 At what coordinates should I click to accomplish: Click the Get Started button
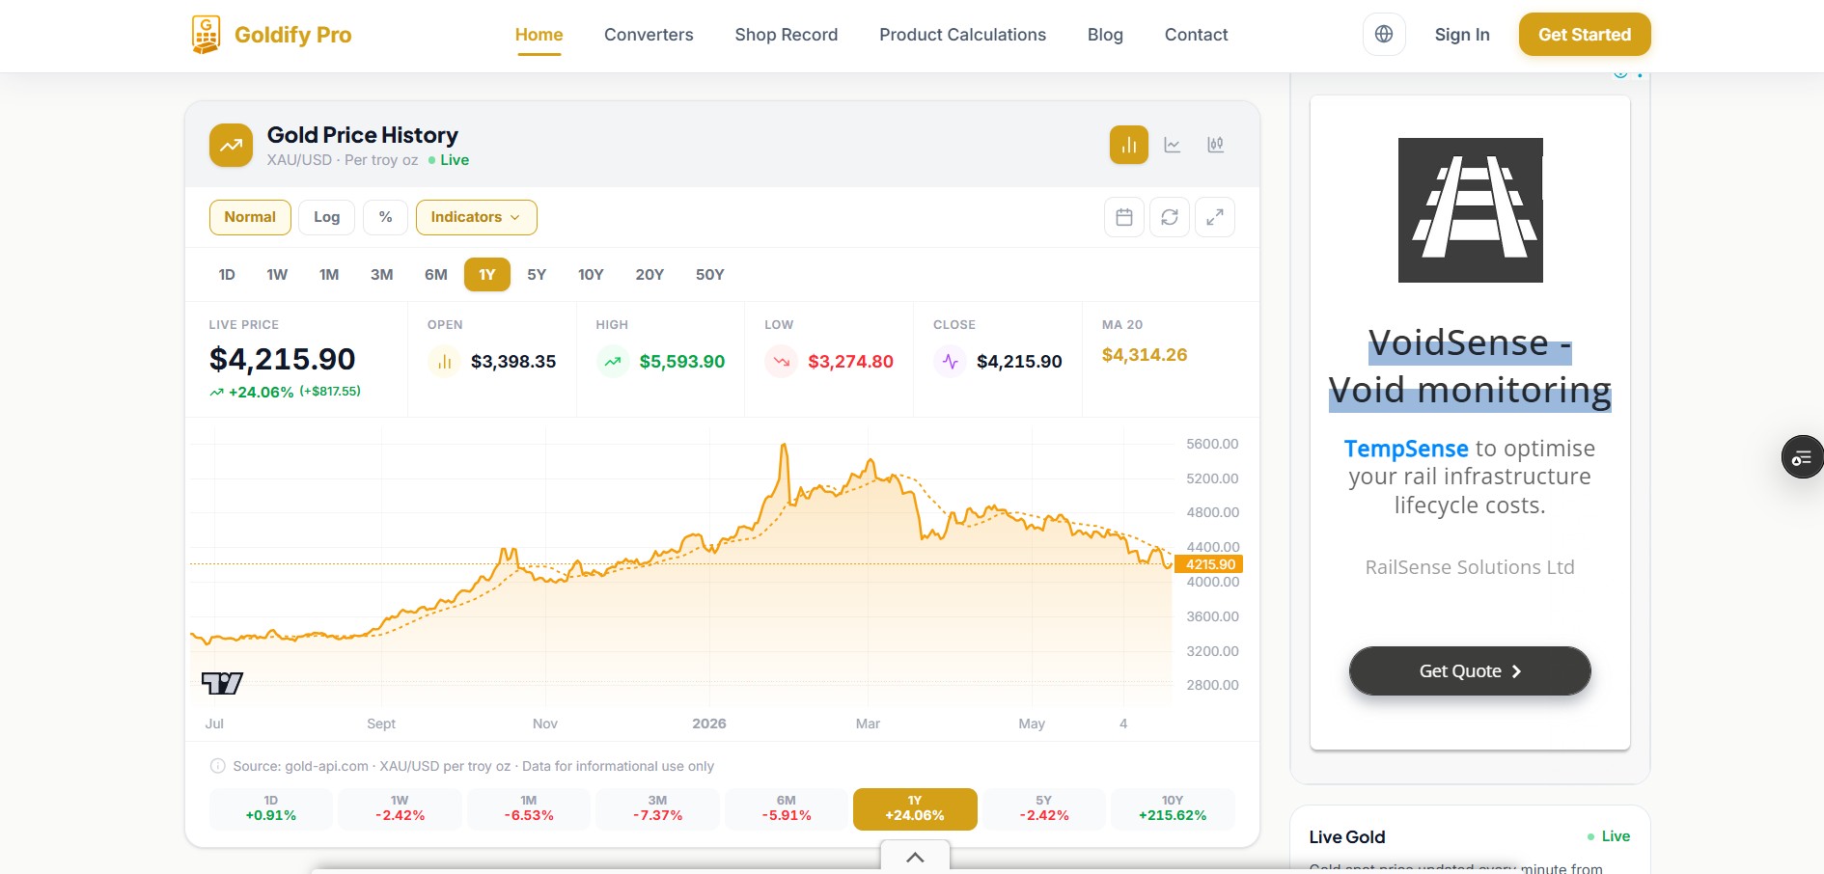click(x=1585, y=35)
